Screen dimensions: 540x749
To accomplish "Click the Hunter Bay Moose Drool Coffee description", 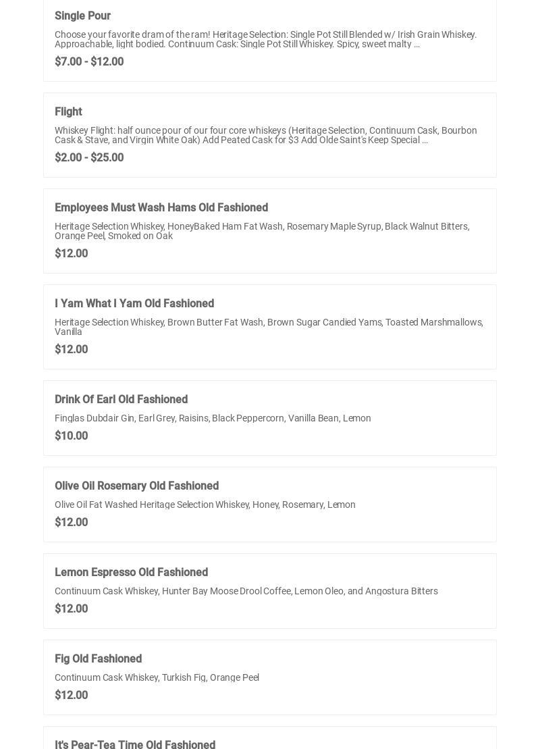I will 246,591.
